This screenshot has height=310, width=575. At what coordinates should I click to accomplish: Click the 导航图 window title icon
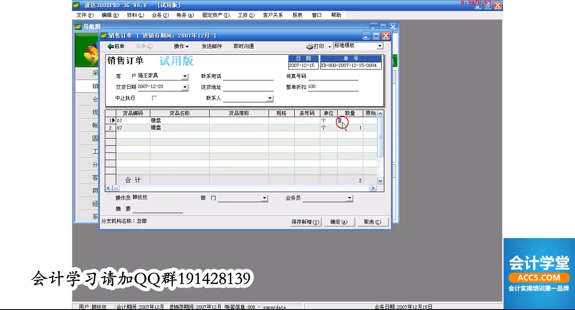coord(78,26)
